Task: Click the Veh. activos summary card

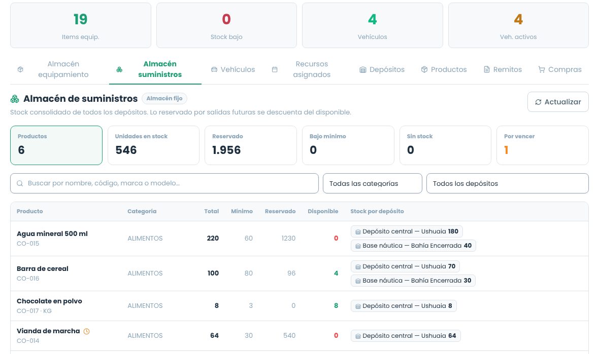Action: [x=518, y=25]
